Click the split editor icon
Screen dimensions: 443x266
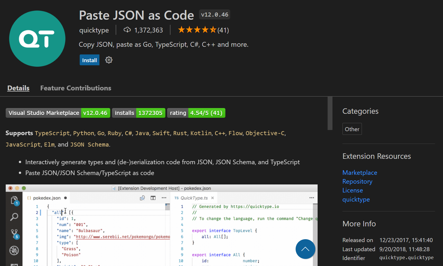[153, 198]
